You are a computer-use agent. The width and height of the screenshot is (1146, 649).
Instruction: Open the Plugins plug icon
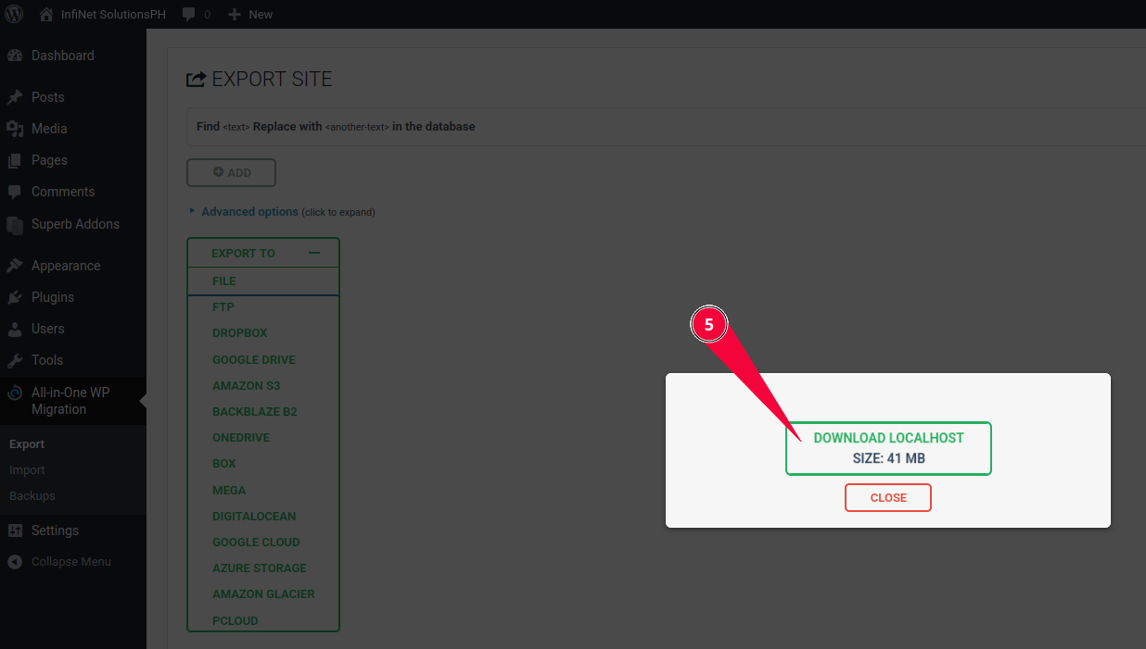(15, 297)
